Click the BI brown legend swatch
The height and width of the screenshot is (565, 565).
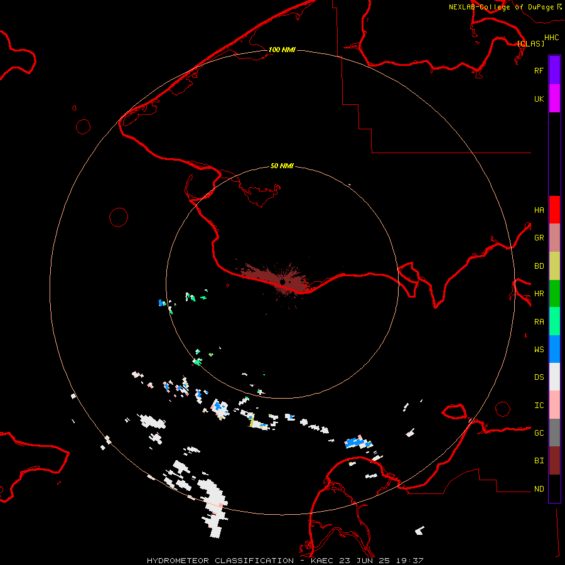[x=554, y=461]
